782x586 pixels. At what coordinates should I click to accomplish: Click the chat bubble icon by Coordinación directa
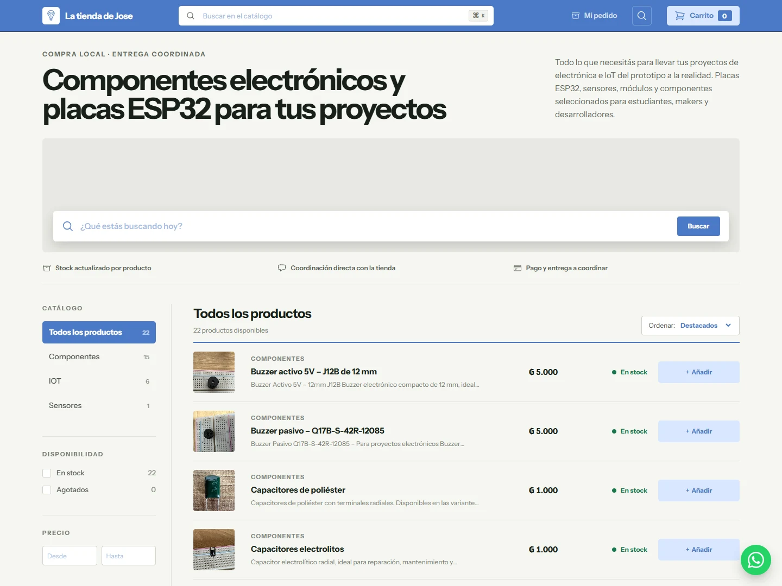click(282, 268)
